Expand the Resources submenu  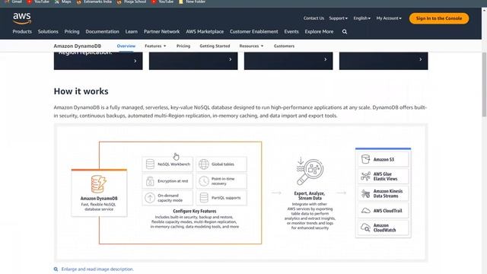(x=251, y=46)
